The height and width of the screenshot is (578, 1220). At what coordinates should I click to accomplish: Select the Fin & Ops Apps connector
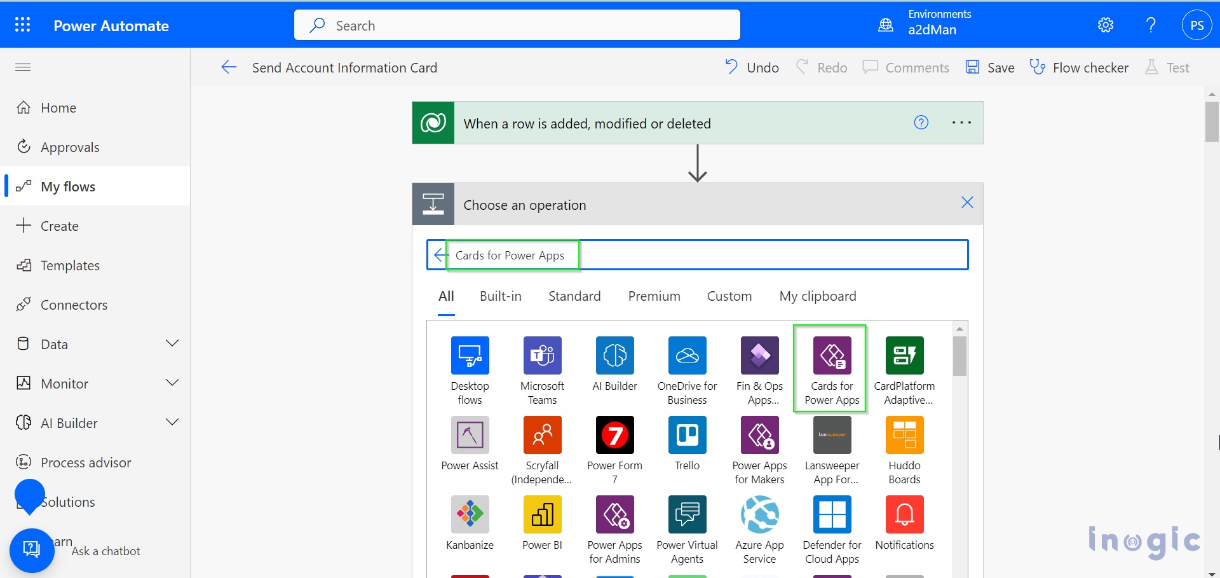tap(759, 370)
